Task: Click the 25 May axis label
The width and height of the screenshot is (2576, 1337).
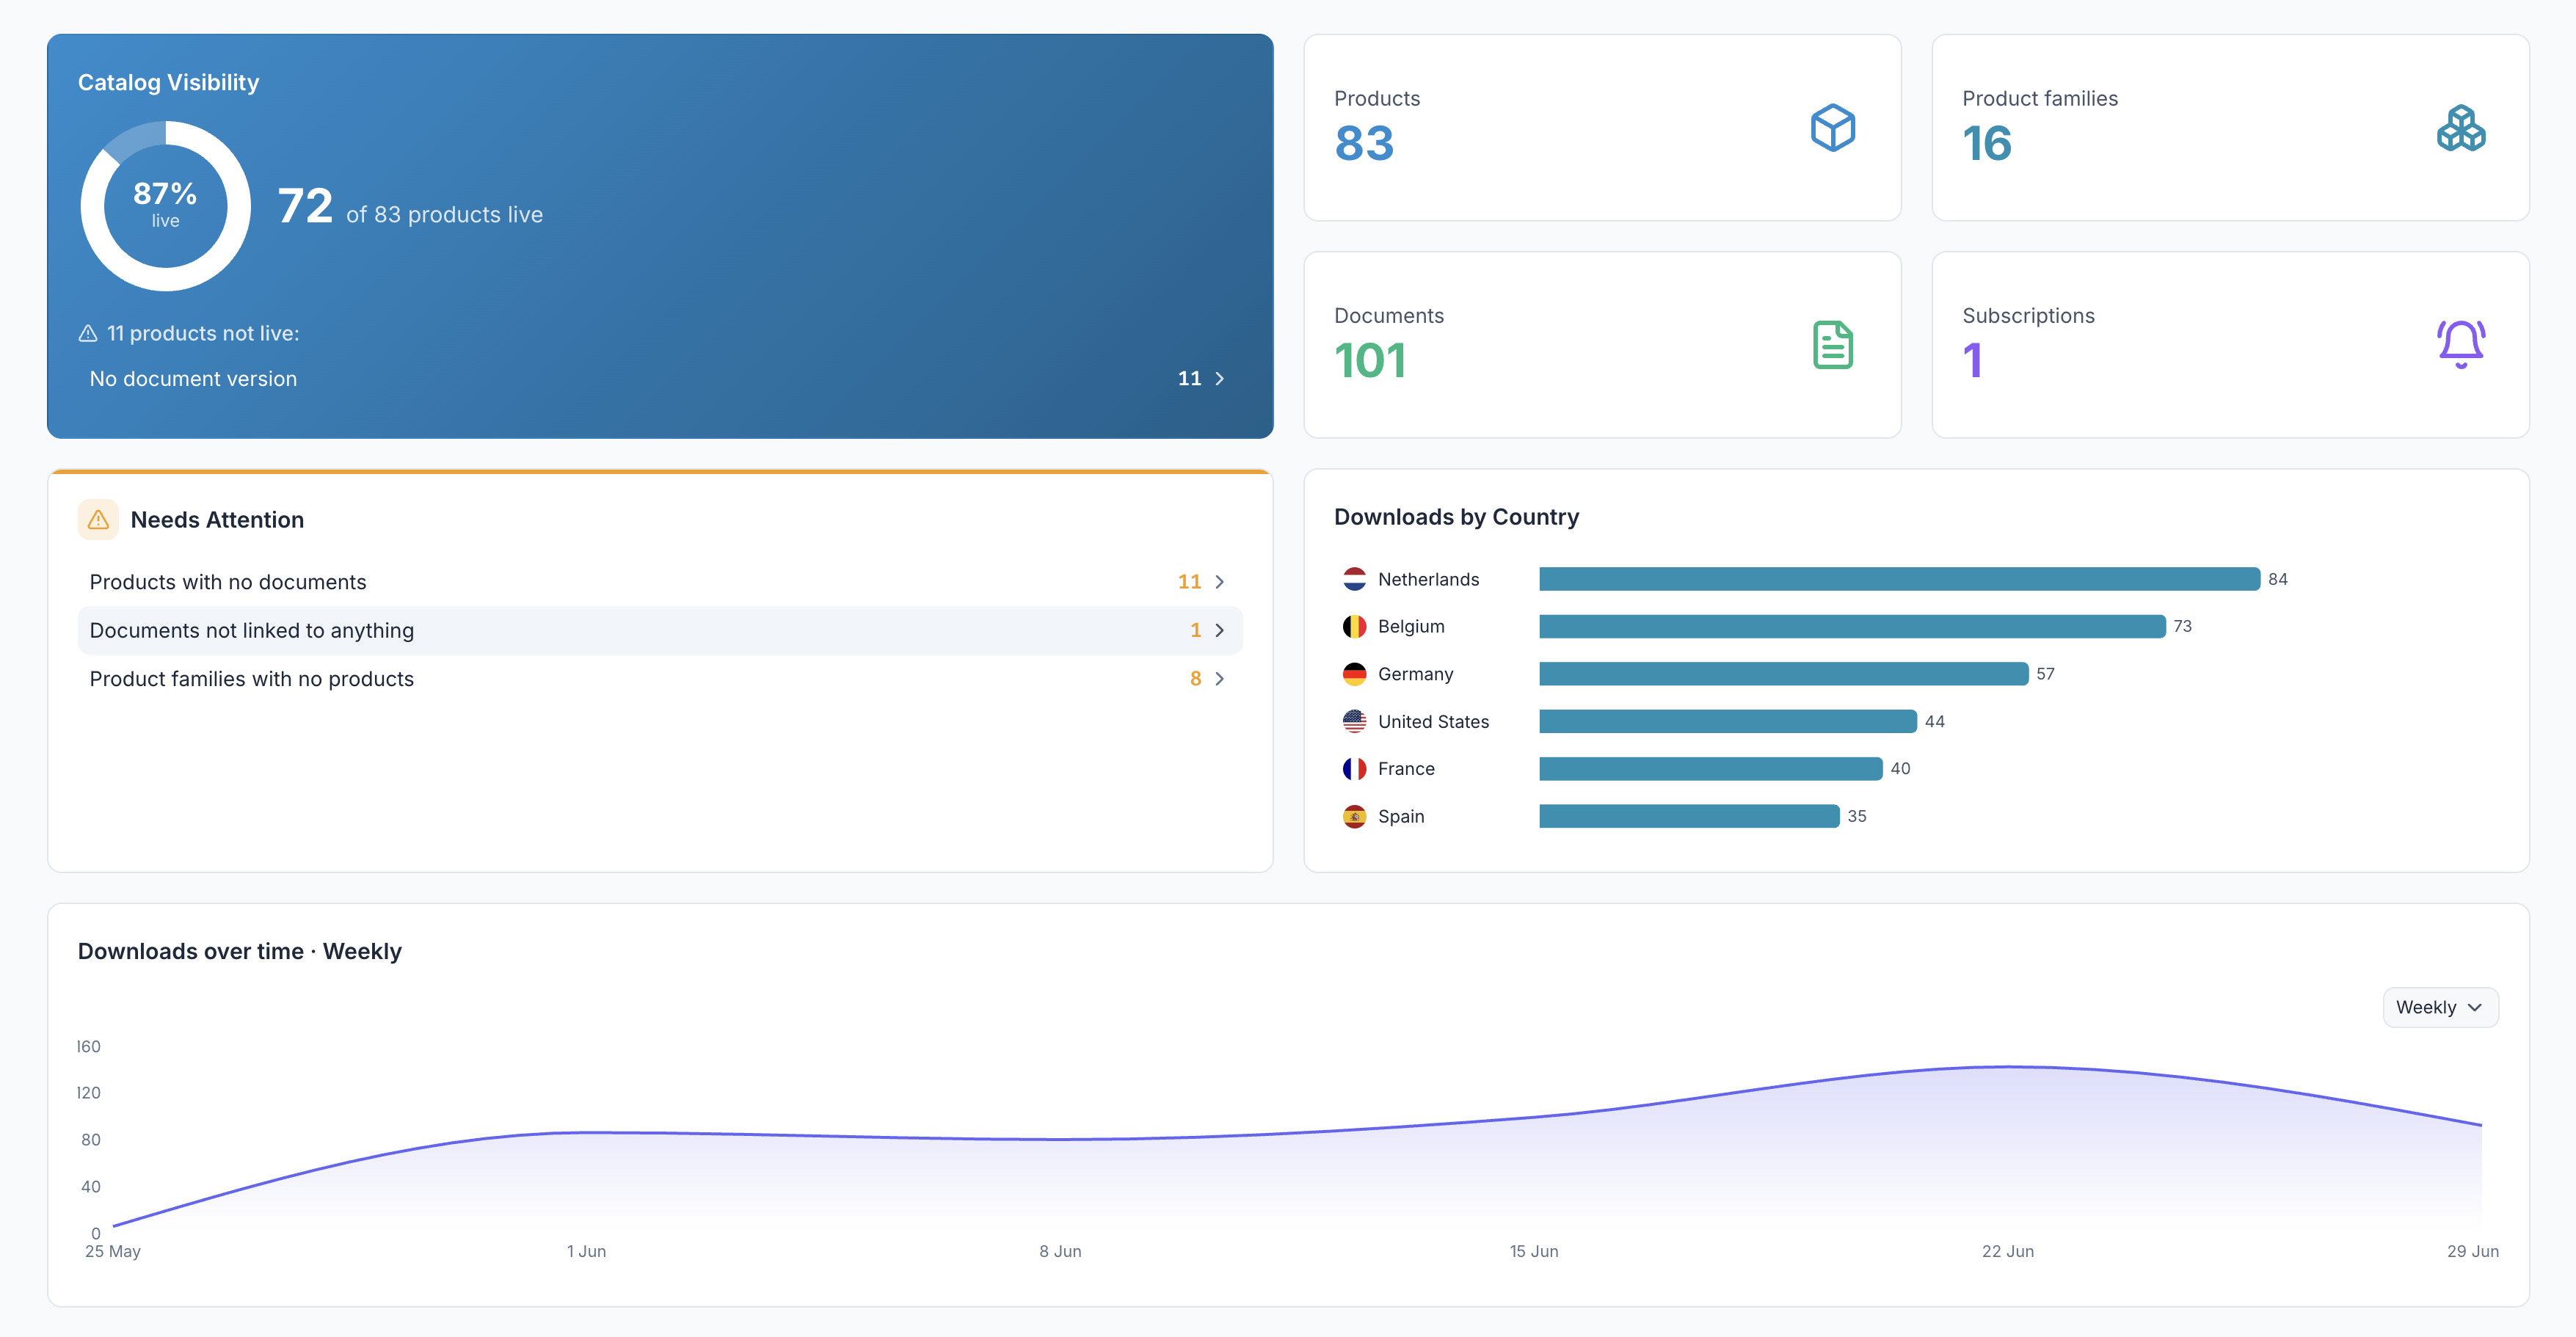Action: (113, 1251)
